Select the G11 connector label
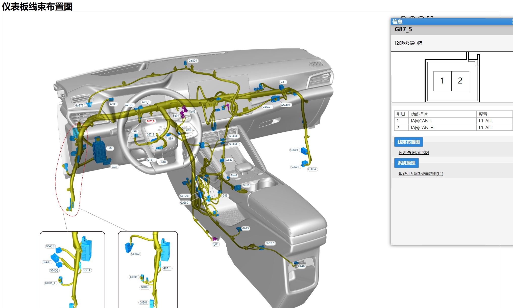The width and height of the screenshot is (513, 308). pyautogui.click(x=283, y=82)
